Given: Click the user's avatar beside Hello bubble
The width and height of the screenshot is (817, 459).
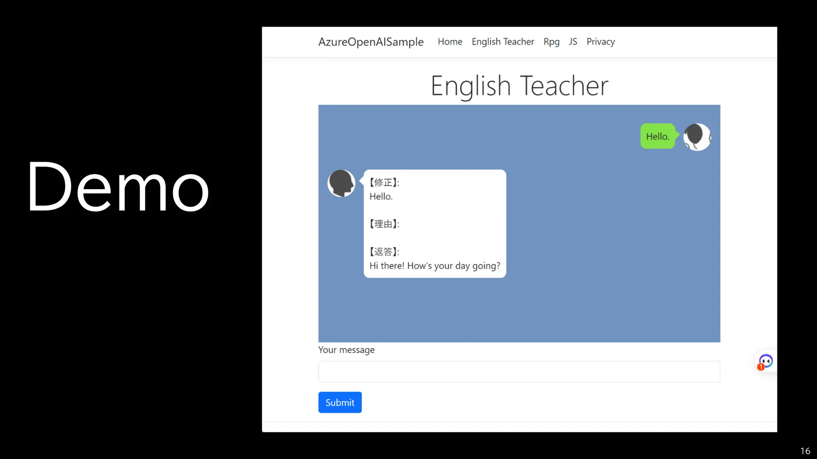Looking at the screenshot, I should click(697, 137).
